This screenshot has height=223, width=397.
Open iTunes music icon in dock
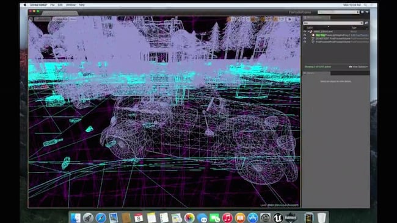227,218
